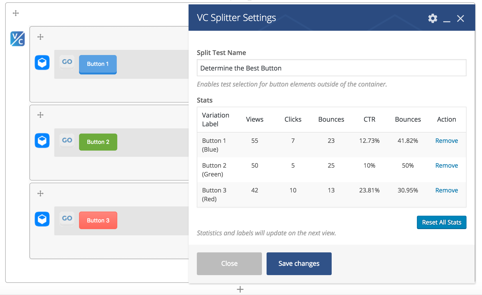Remove the Button 1 (Blue) variation
Screen dimensions: 482x295
(447, 141)
